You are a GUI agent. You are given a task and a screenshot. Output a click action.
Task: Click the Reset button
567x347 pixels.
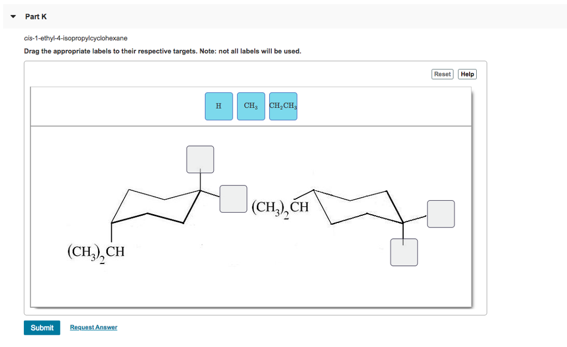click(x=442, y=74)
